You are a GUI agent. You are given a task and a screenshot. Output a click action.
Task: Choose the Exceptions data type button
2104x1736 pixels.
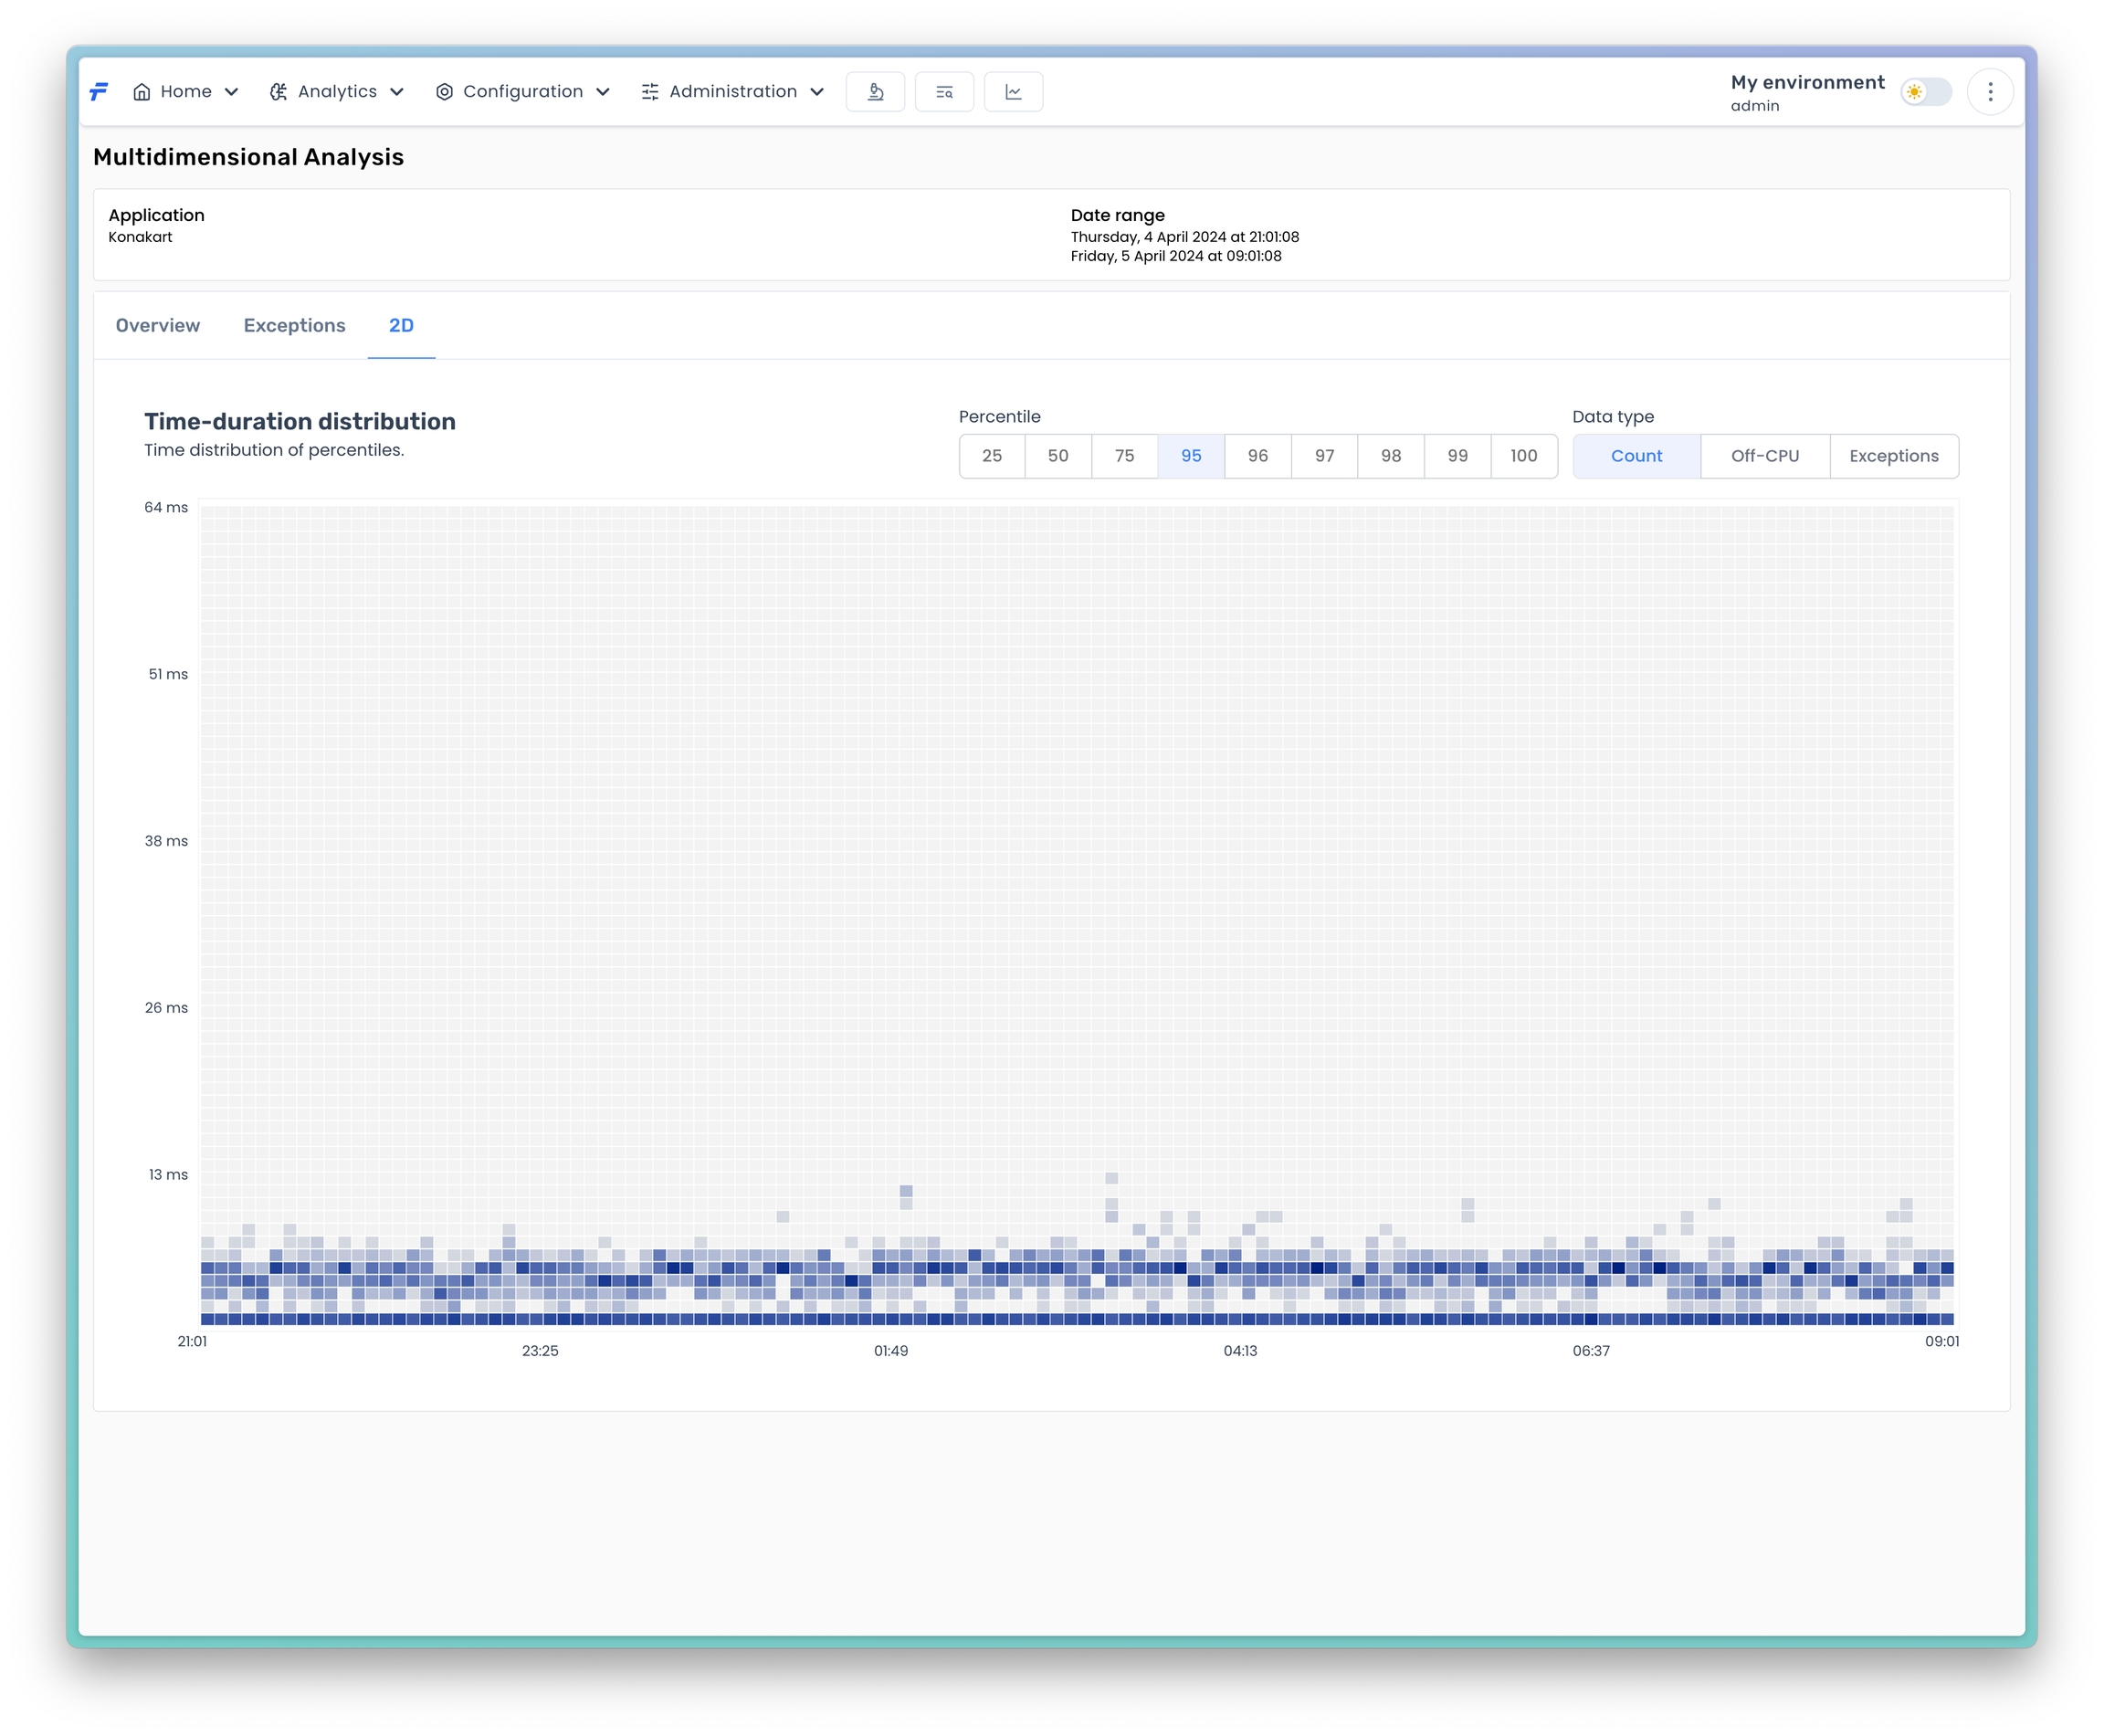pos(1894,456)
